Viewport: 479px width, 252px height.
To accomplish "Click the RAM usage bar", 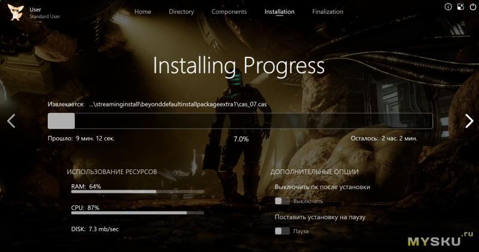I will coord(137,192).
